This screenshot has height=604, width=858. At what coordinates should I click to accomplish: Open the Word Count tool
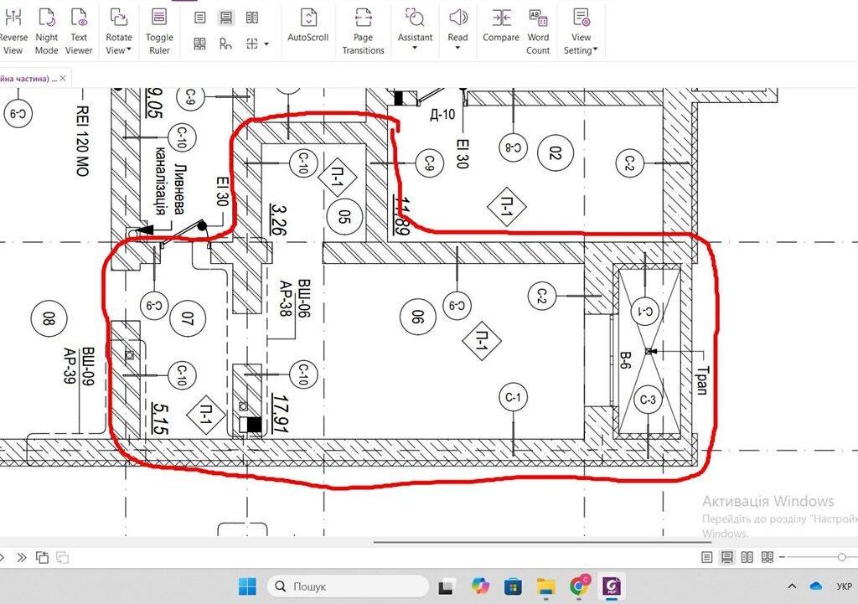tap(538, 30)
